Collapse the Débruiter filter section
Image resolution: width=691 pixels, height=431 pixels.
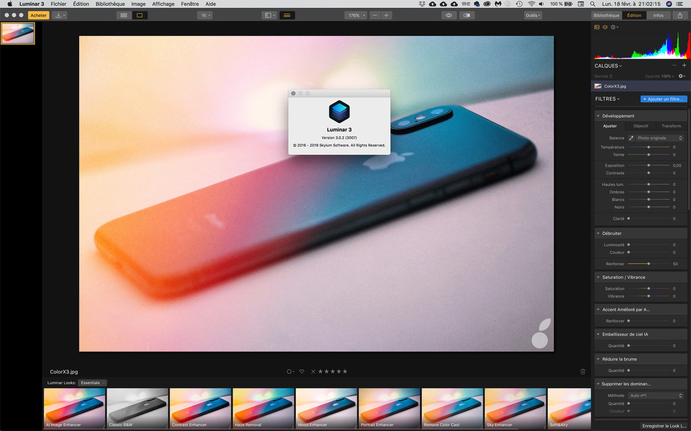coord(598,233)
